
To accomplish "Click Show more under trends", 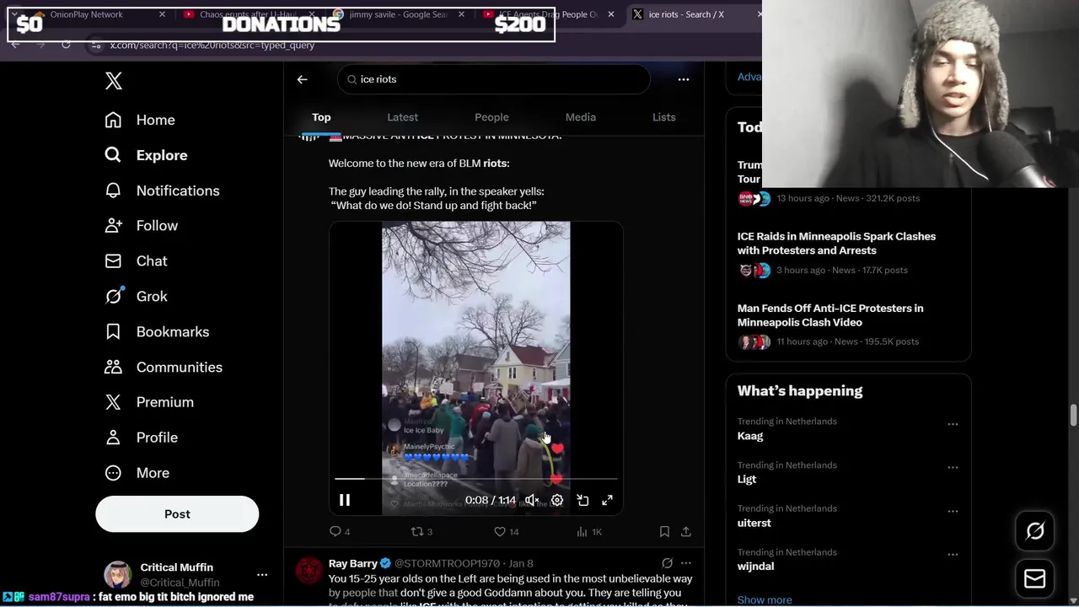I will [x=765, y=600].
